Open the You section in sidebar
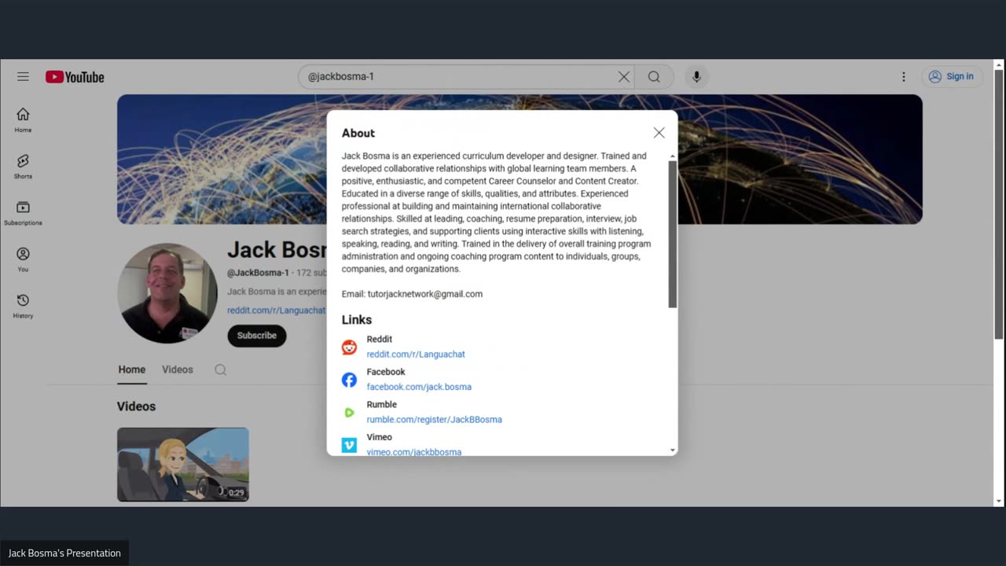The image size is (1006, 566). (23, 259)
